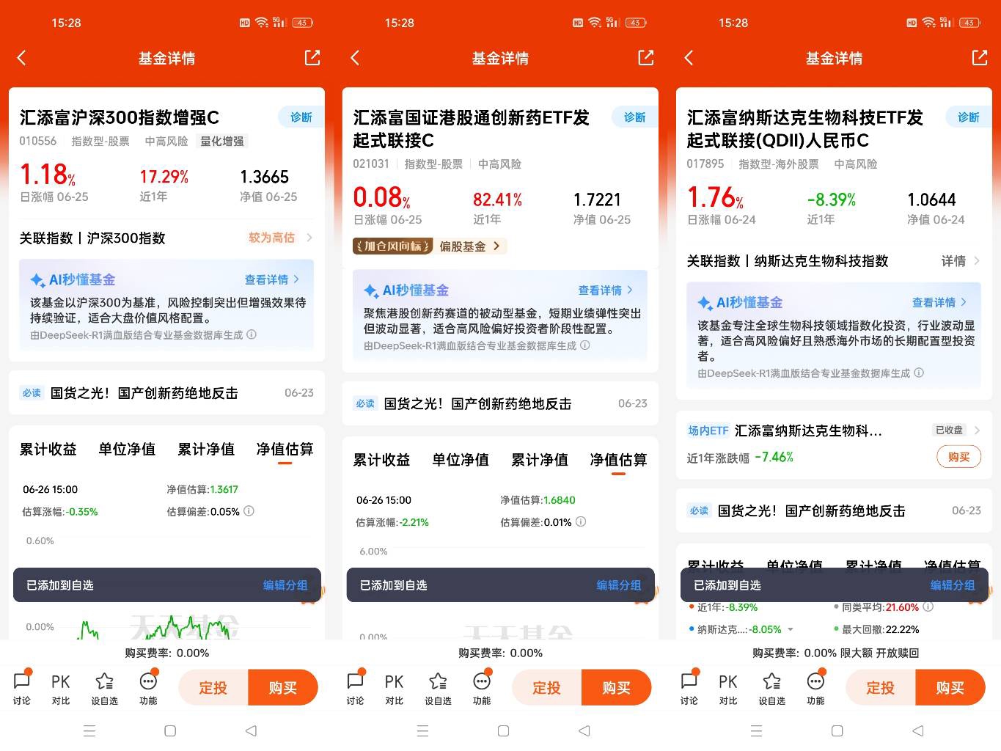Tap info icon after DeepSeek note in 沪深300 panel
This screenshot has height=751, width=1001.
tap(252, 334)
